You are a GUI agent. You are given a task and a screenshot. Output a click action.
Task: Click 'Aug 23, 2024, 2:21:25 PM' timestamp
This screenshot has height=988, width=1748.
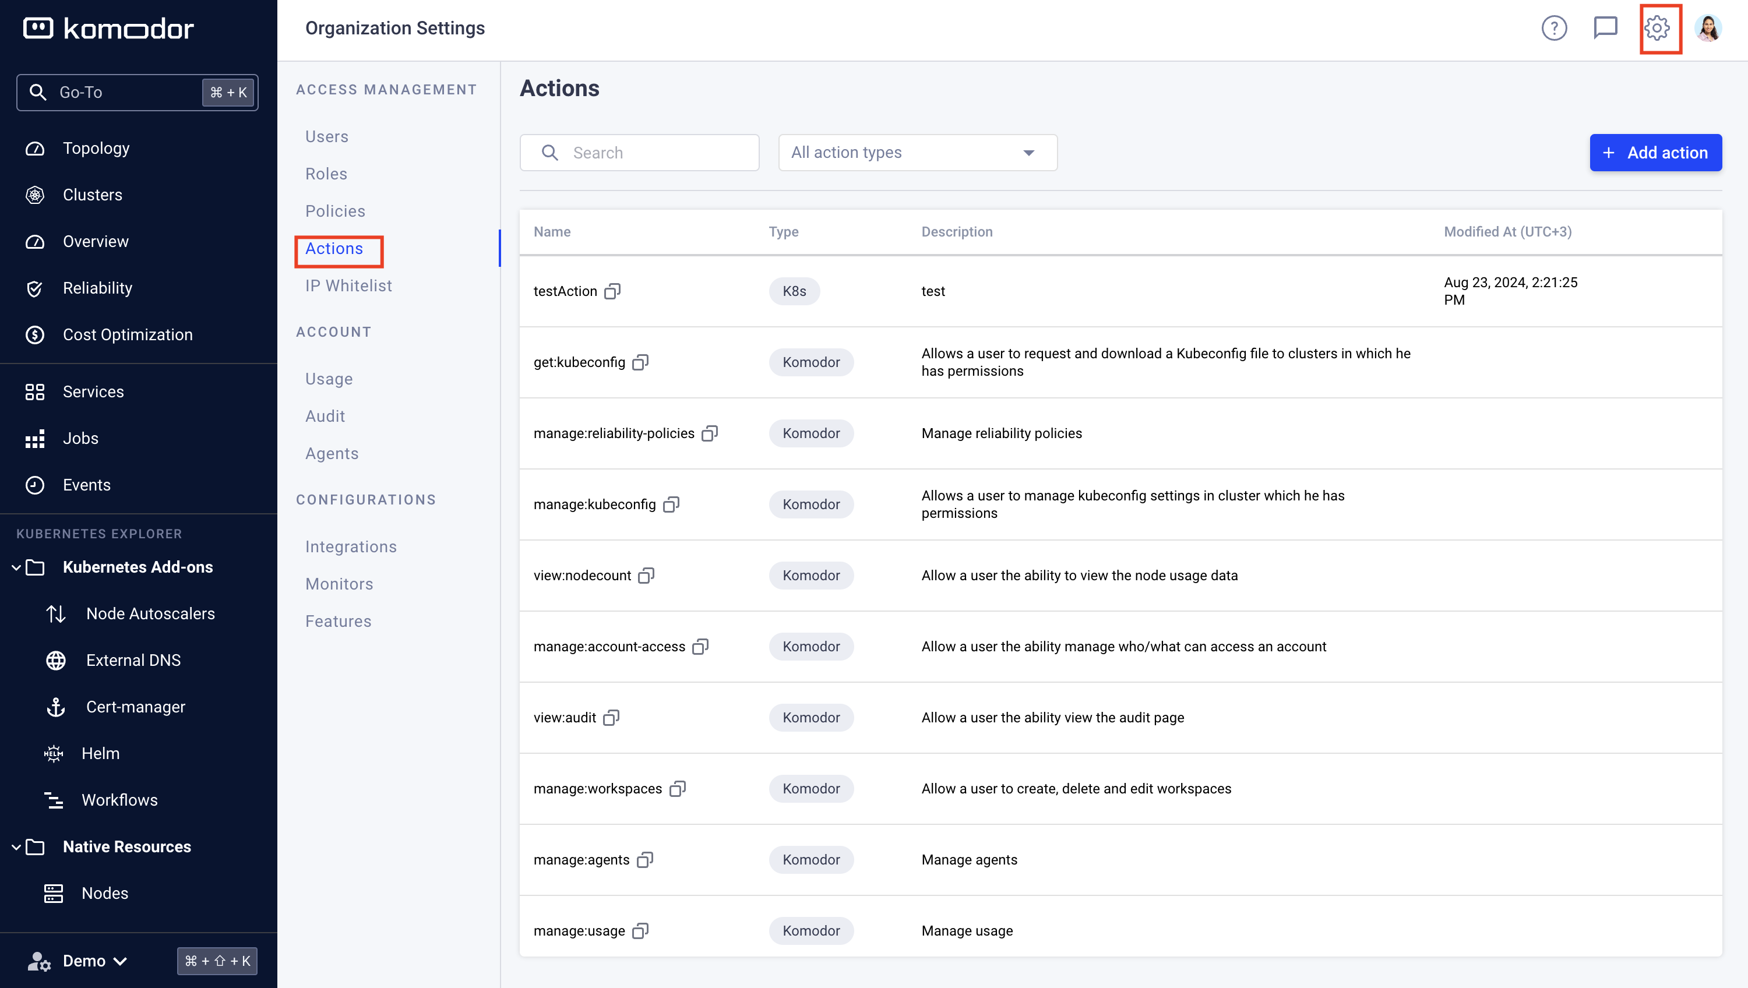(1510, 291)
